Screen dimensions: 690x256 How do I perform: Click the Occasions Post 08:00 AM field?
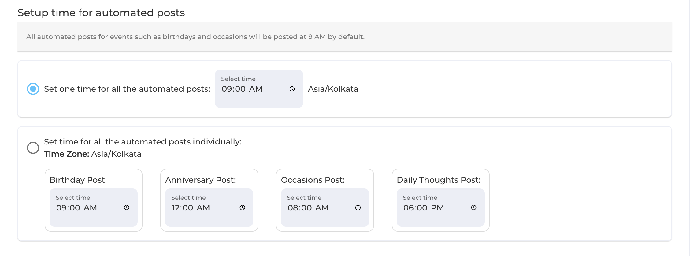tap(325, 207)
